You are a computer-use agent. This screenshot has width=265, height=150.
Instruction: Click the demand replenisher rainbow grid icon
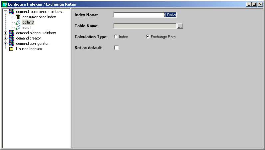coord(12,12)
